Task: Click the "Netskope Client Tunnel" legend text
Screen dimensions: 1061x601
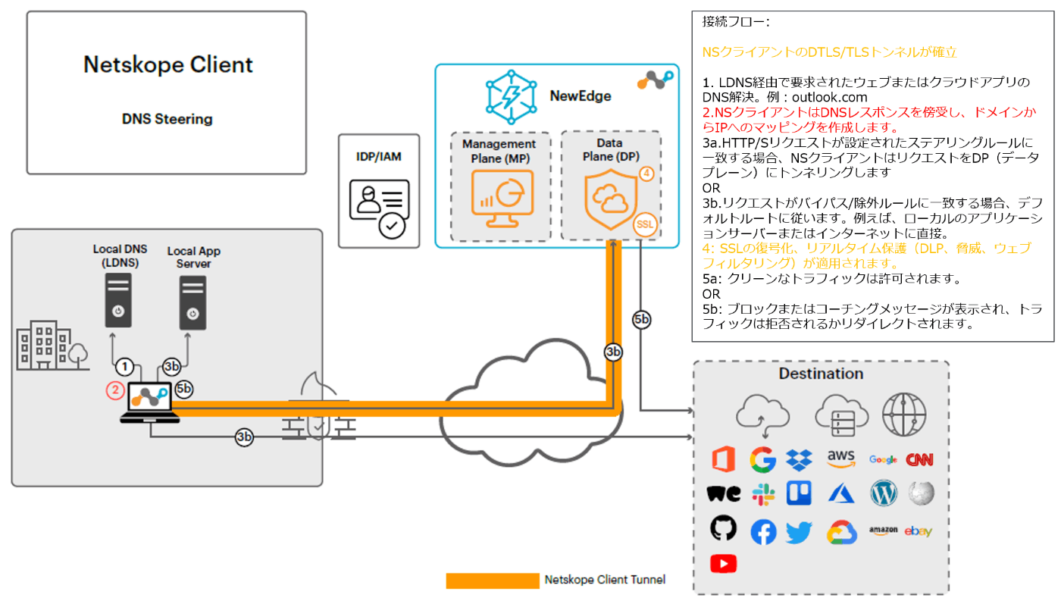Action: (605, 580)
